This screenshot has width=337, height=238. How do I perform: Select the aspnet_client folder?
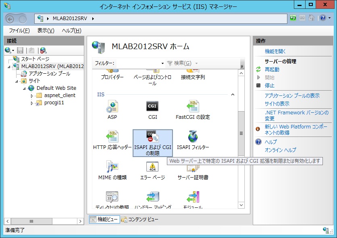(60, 95)
